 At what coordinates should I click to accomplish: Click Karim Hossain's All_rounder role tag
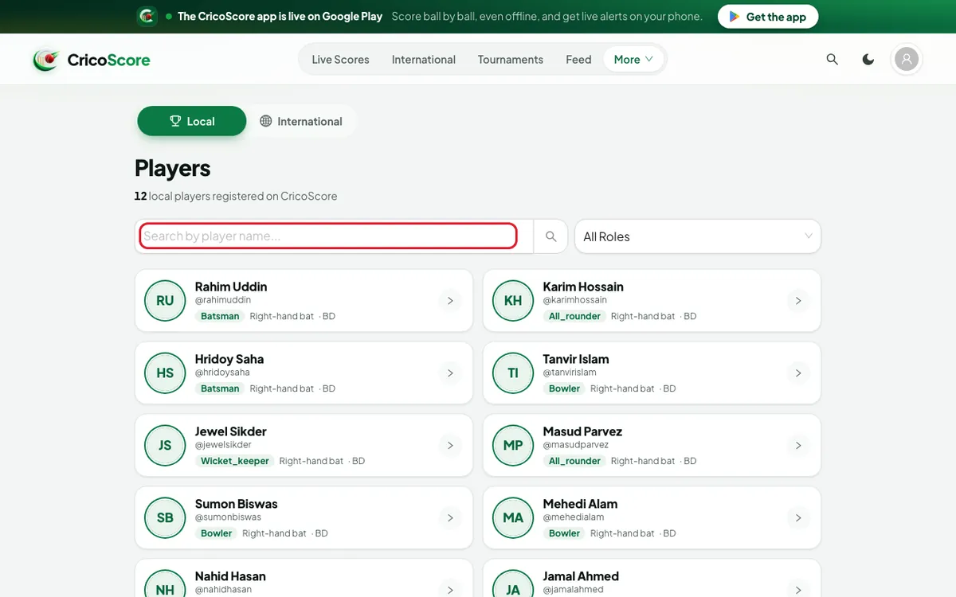[x=574, y=316]
